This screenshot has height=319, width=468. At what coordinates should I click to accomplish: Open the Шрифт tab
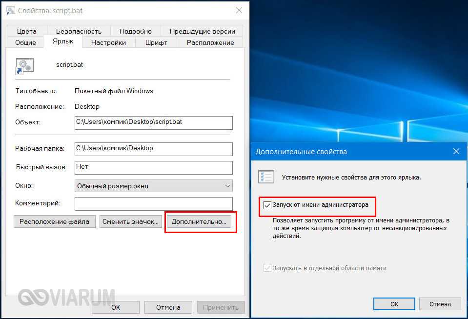click(156, 42)
